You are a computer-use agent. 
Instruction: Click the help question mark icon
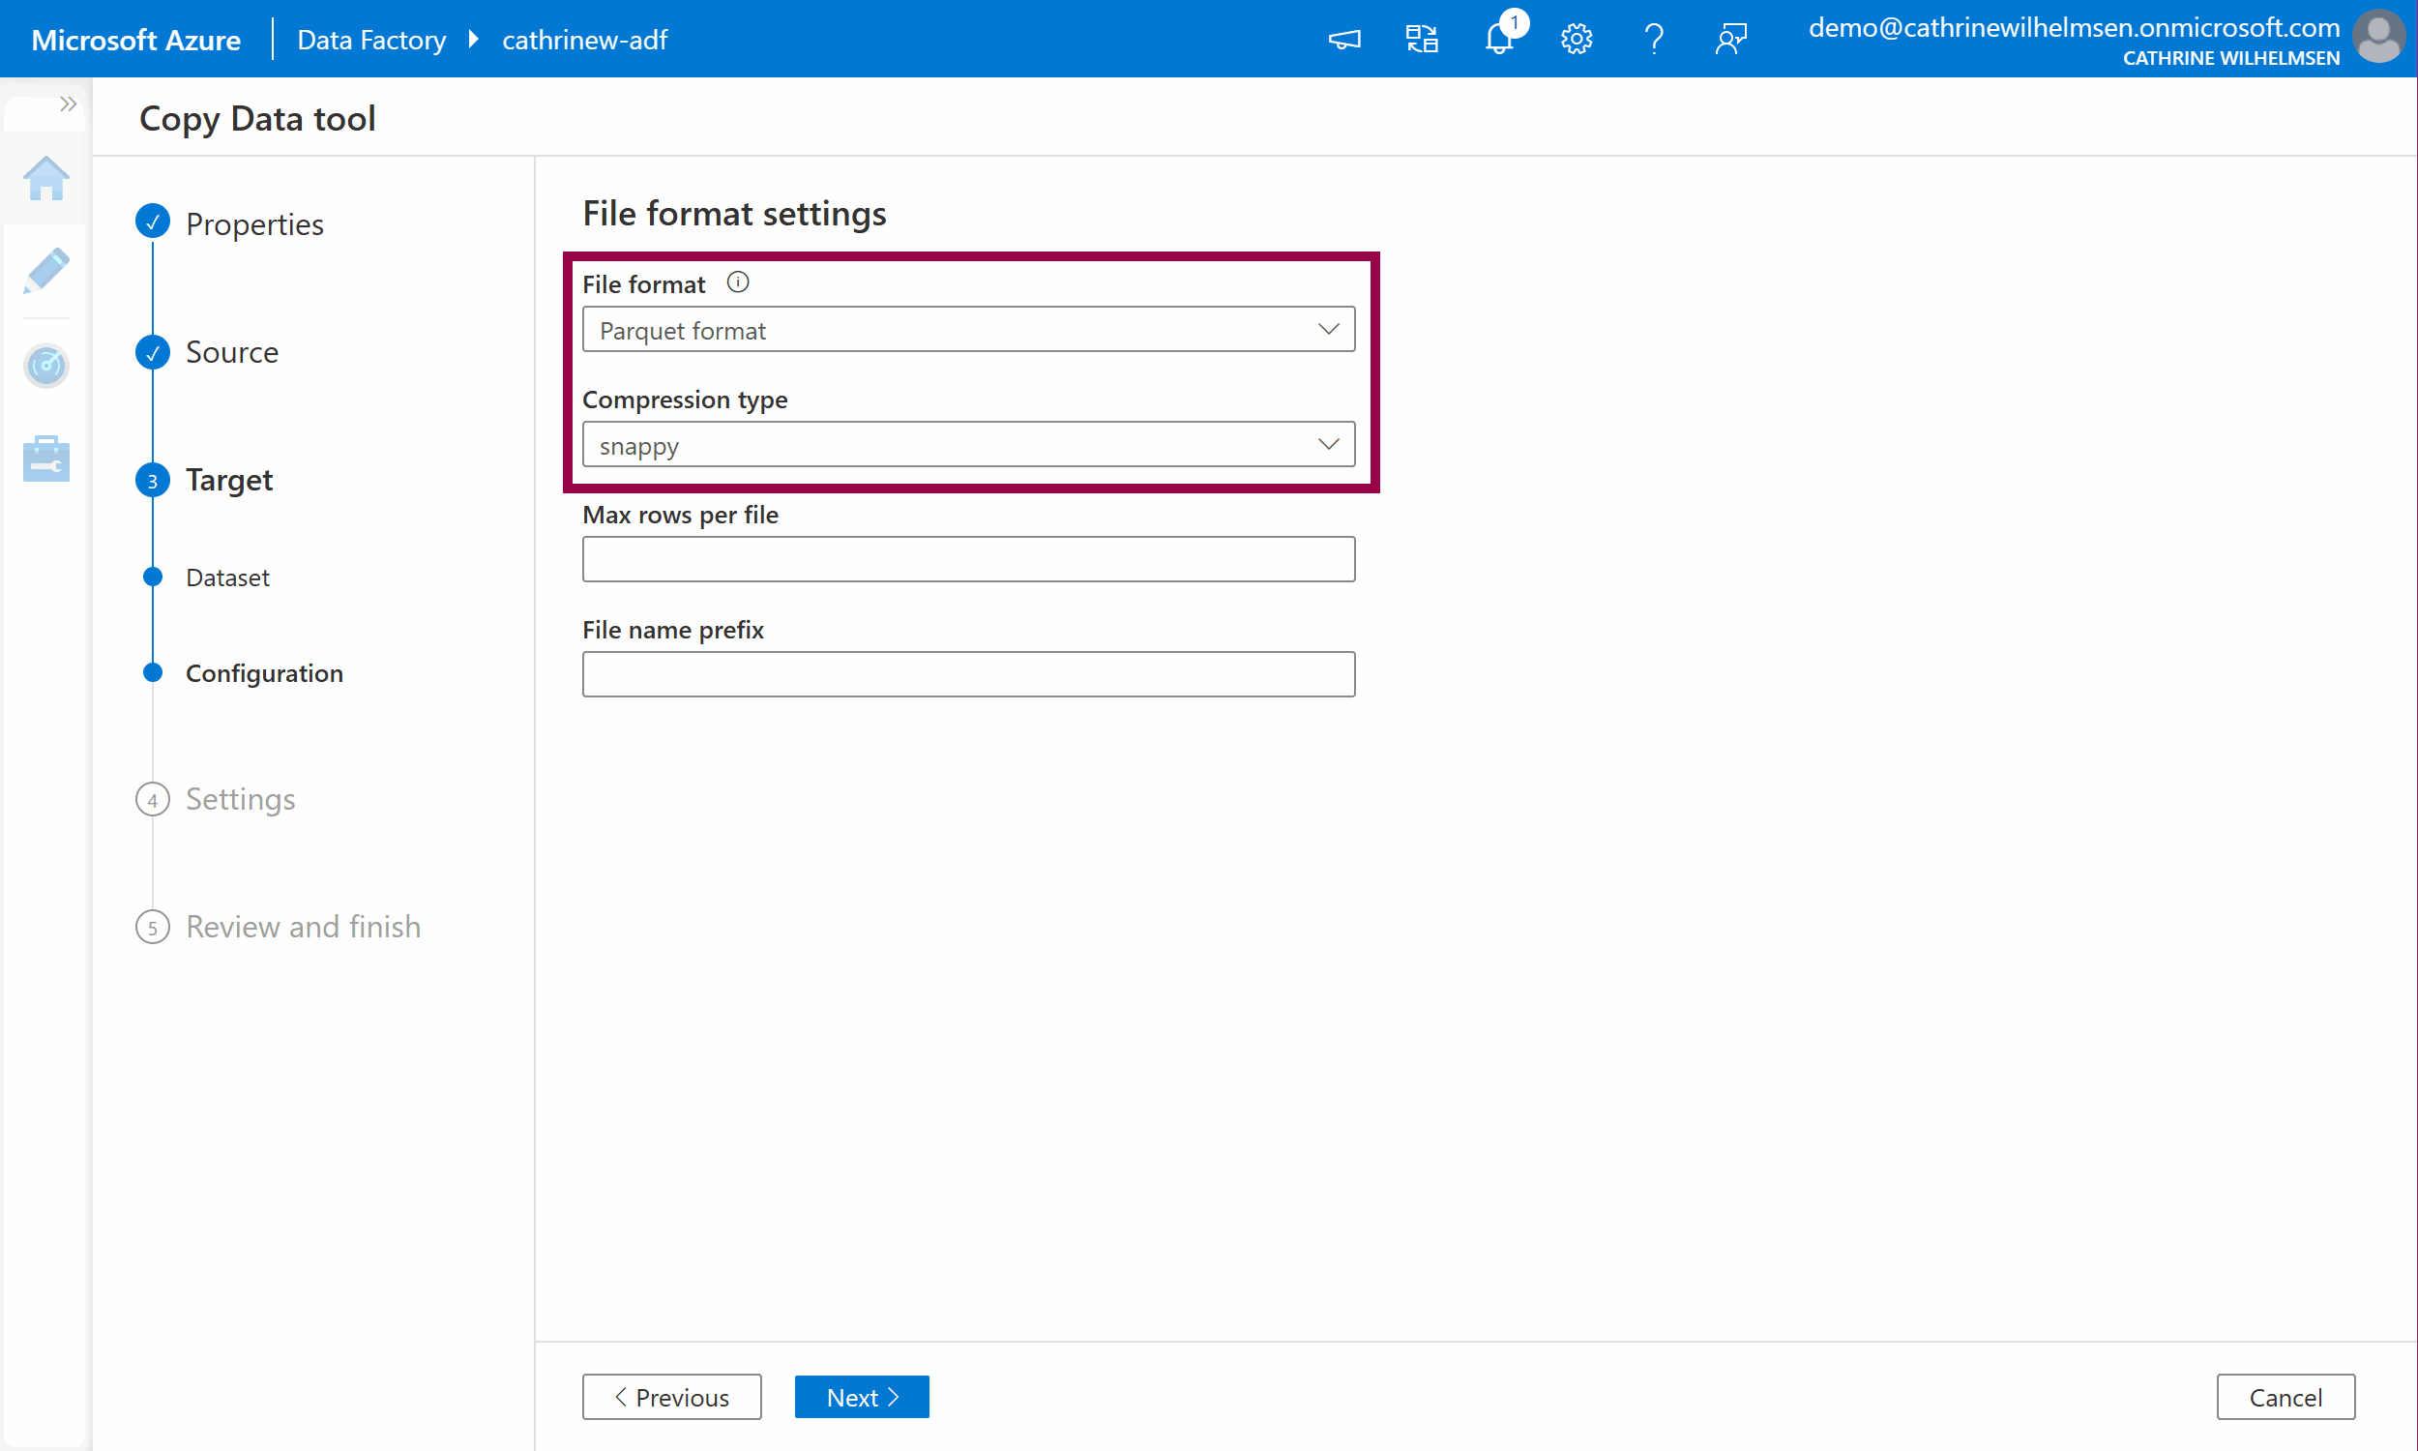click(x=1654, y=39)
